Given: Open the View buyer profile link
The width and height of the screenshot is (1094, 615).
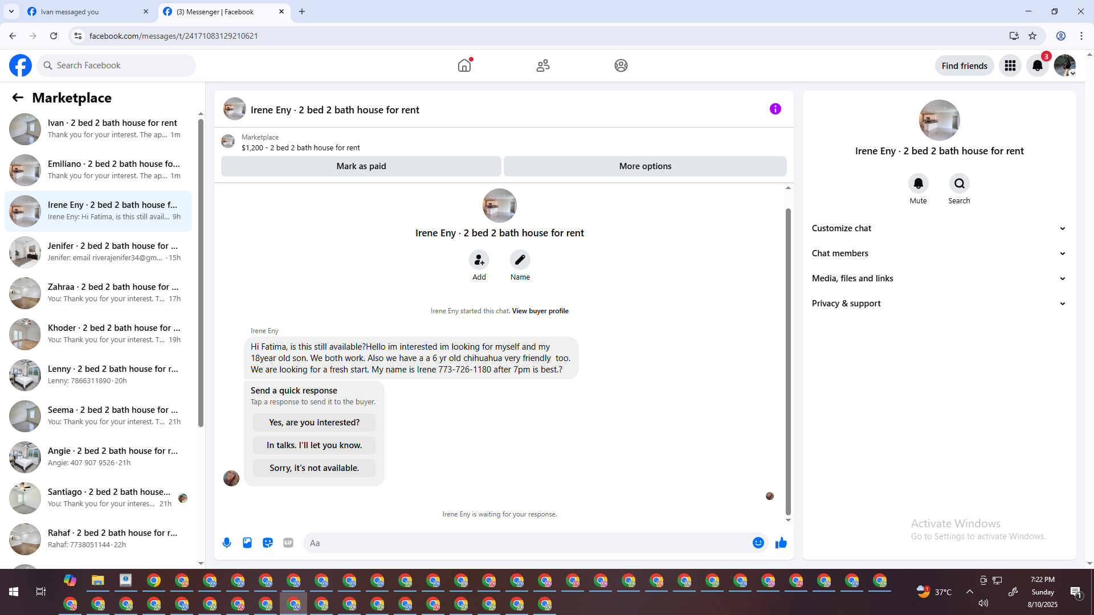Looking at the screenshot, I should (x=540, y=311).
